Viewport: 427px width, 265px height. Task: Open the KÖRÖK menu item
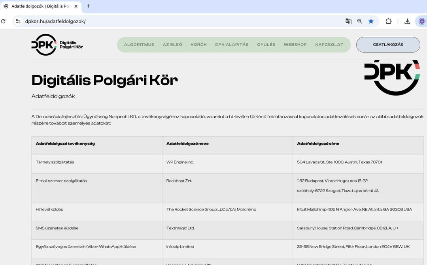coord(198,45)
